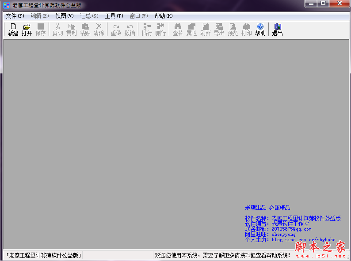Click the 粘贴 (Paste) toolbar icon

pyautogui.click(x=85, y=30)
